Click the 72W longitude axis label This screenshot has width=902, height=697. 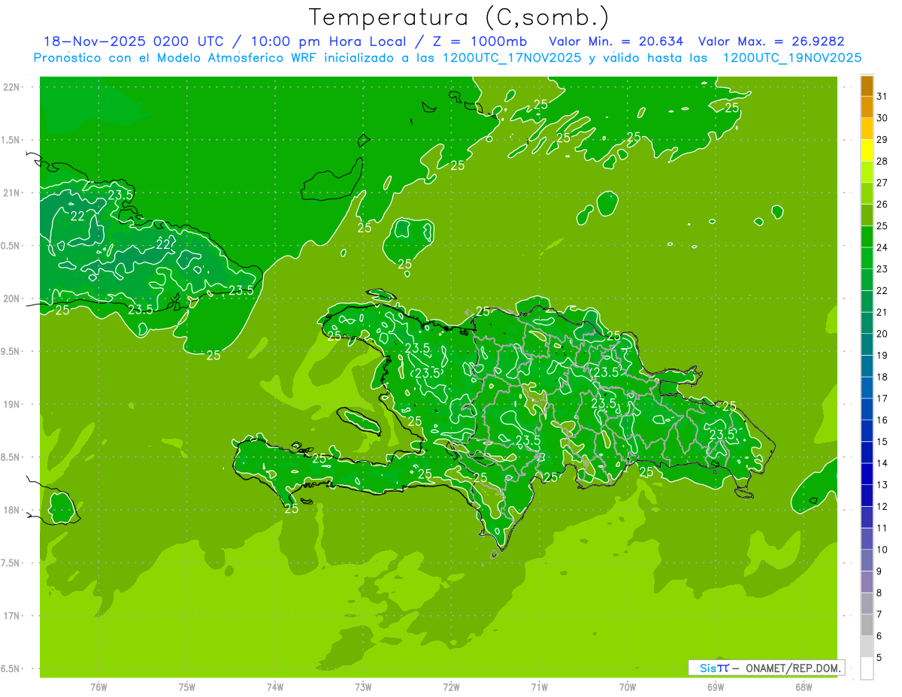451,686
